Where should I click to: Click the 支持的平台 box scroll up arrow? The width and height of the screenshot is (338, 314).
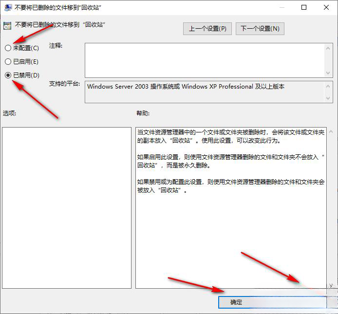click(328, 87)
